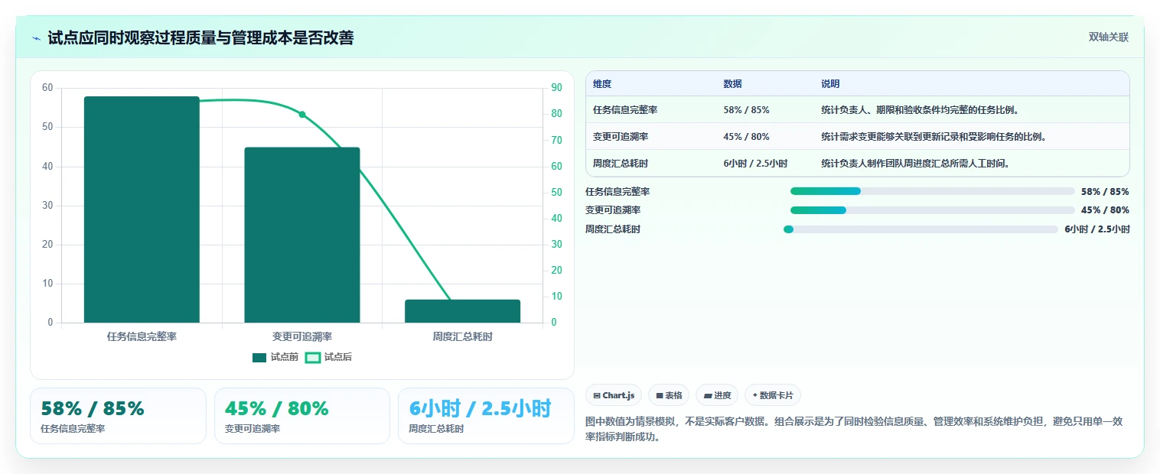Toggle the 试点前 legend color box
The width and height of the screenshot is (1160, 474).
tap(259, 357)
